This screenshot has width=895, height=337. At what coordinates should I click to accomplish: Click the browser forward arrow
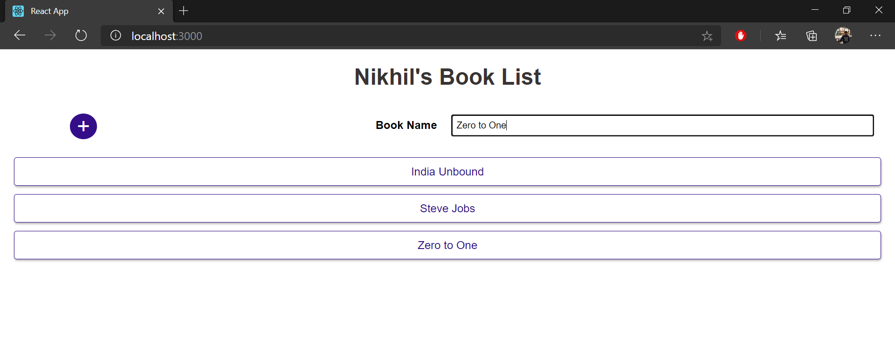[x=50, y=35]
